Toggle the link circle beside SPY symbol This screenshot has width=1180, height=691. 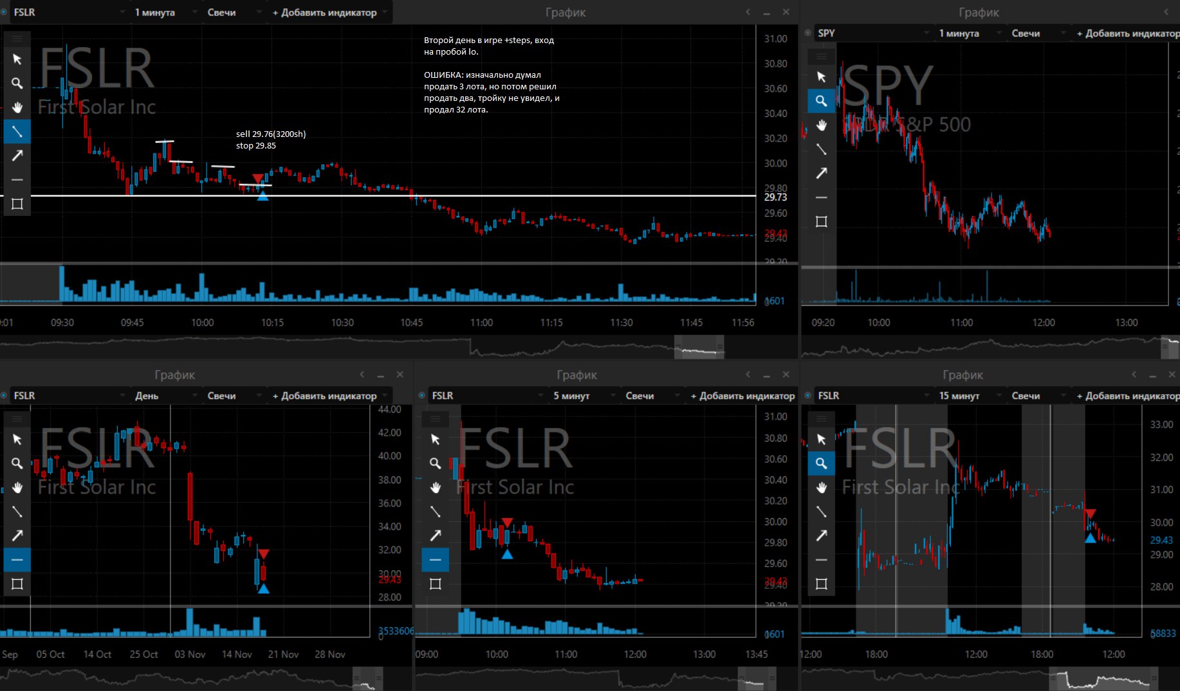tap(808, 33)
